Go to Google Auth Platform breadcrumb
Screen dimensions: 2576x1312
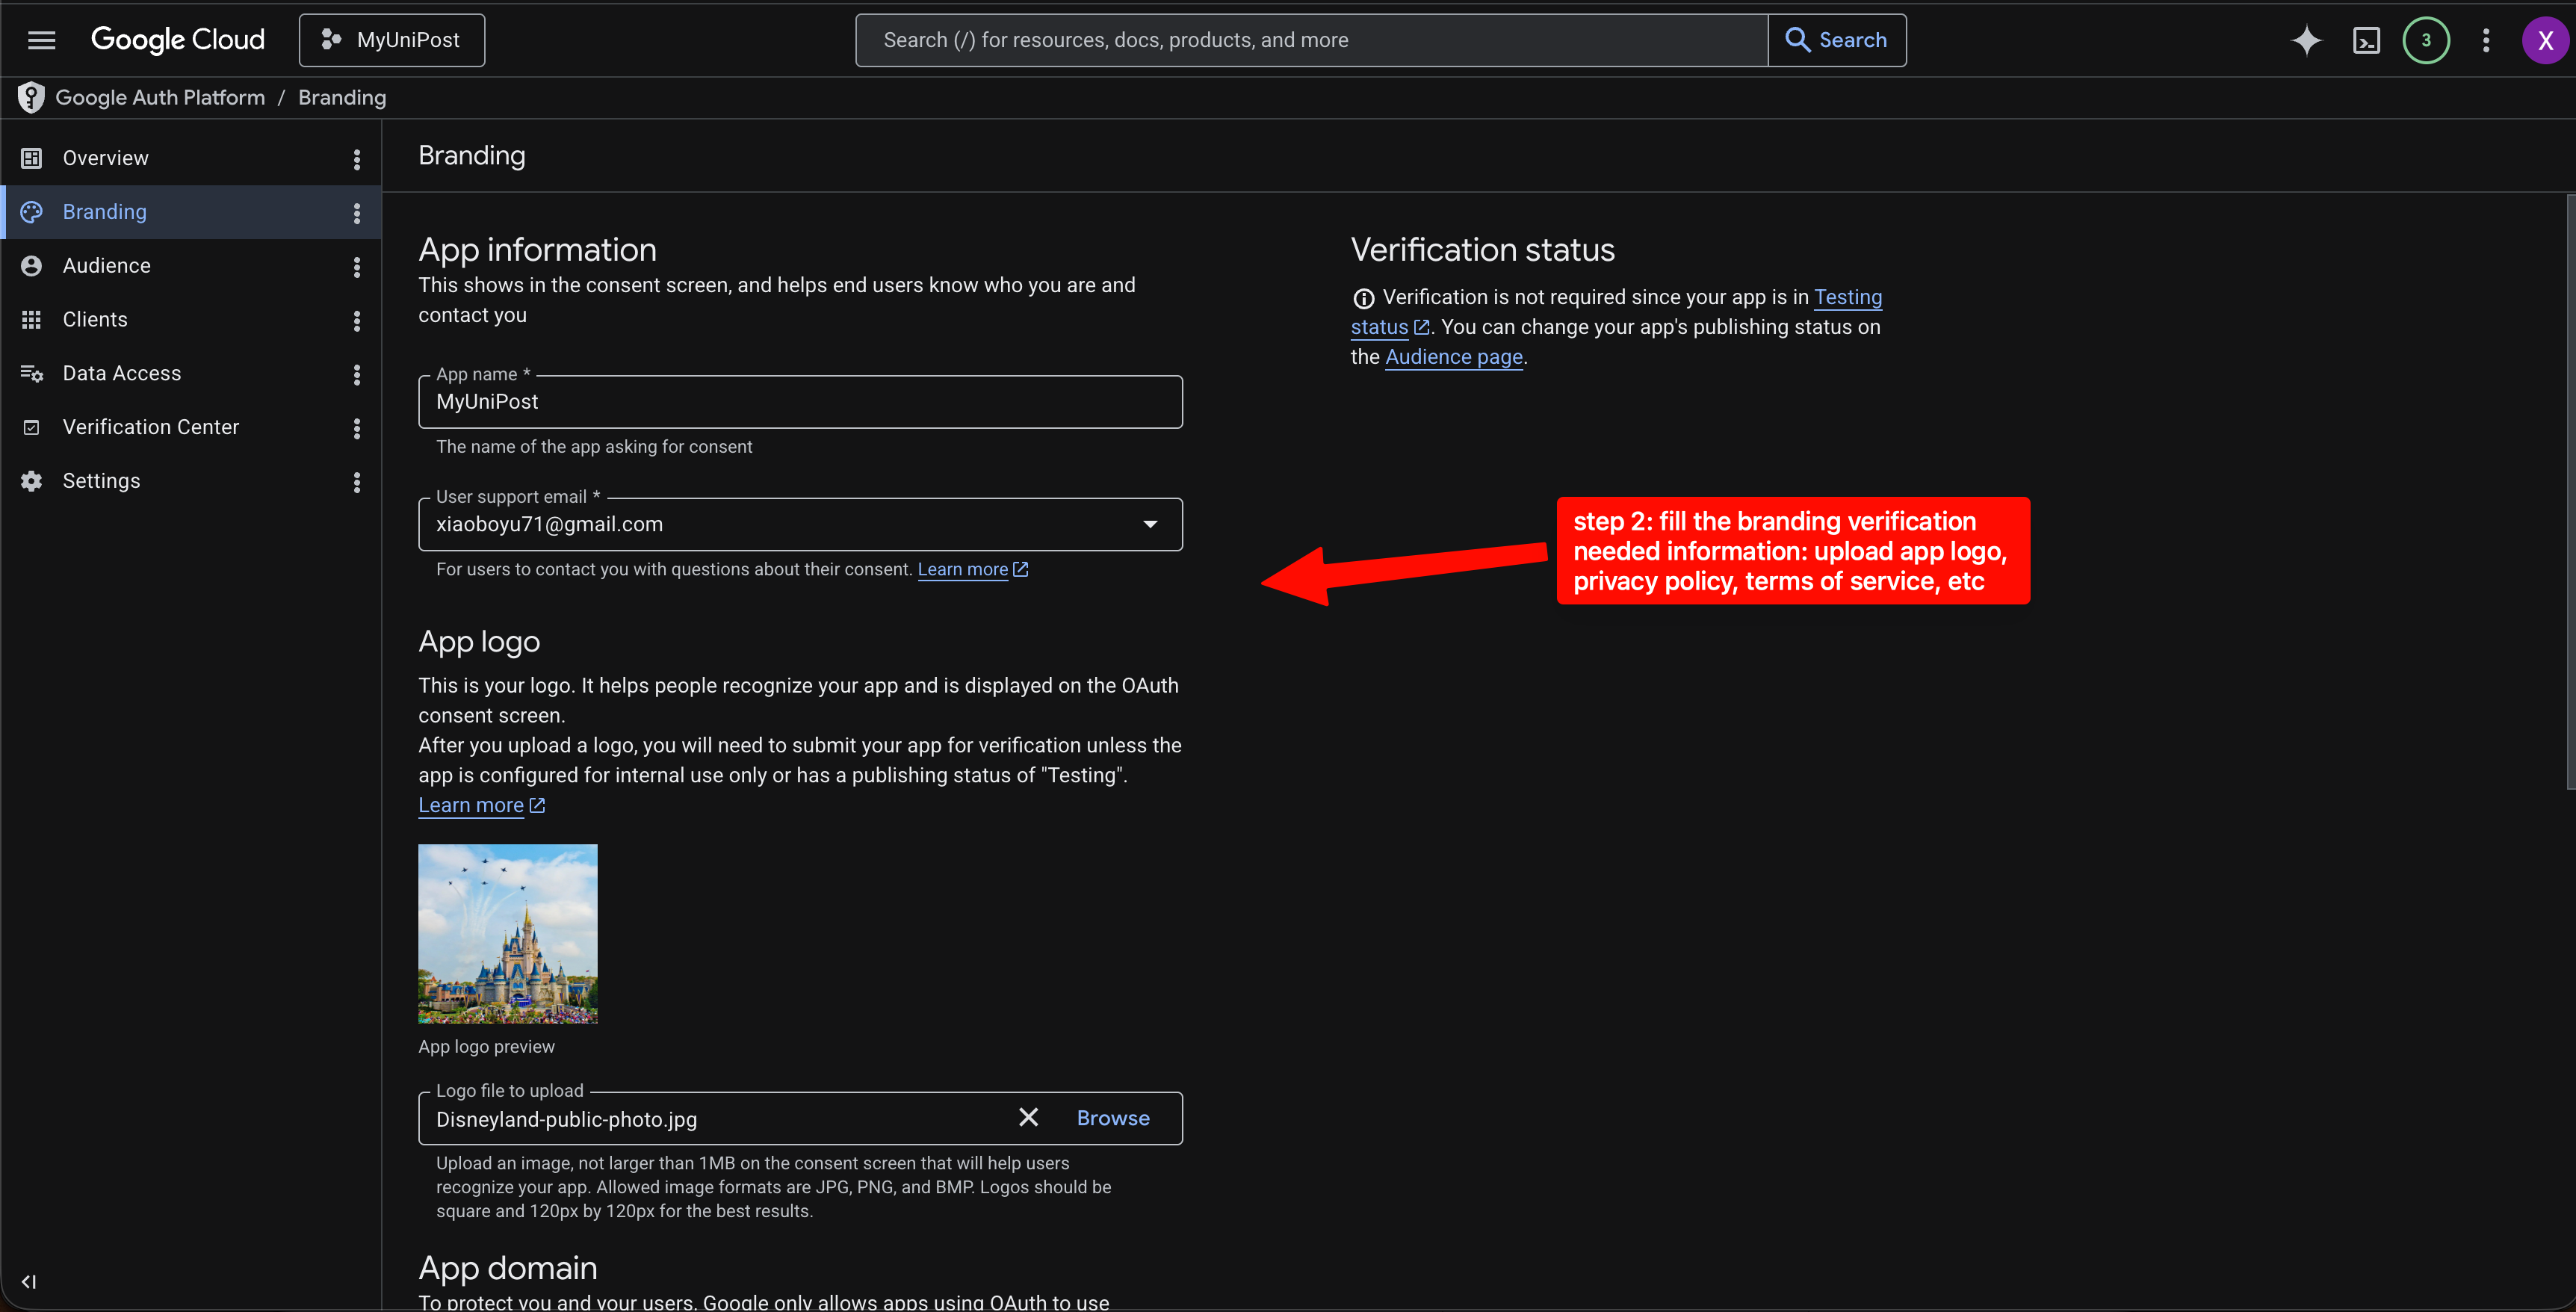point(160,97)
